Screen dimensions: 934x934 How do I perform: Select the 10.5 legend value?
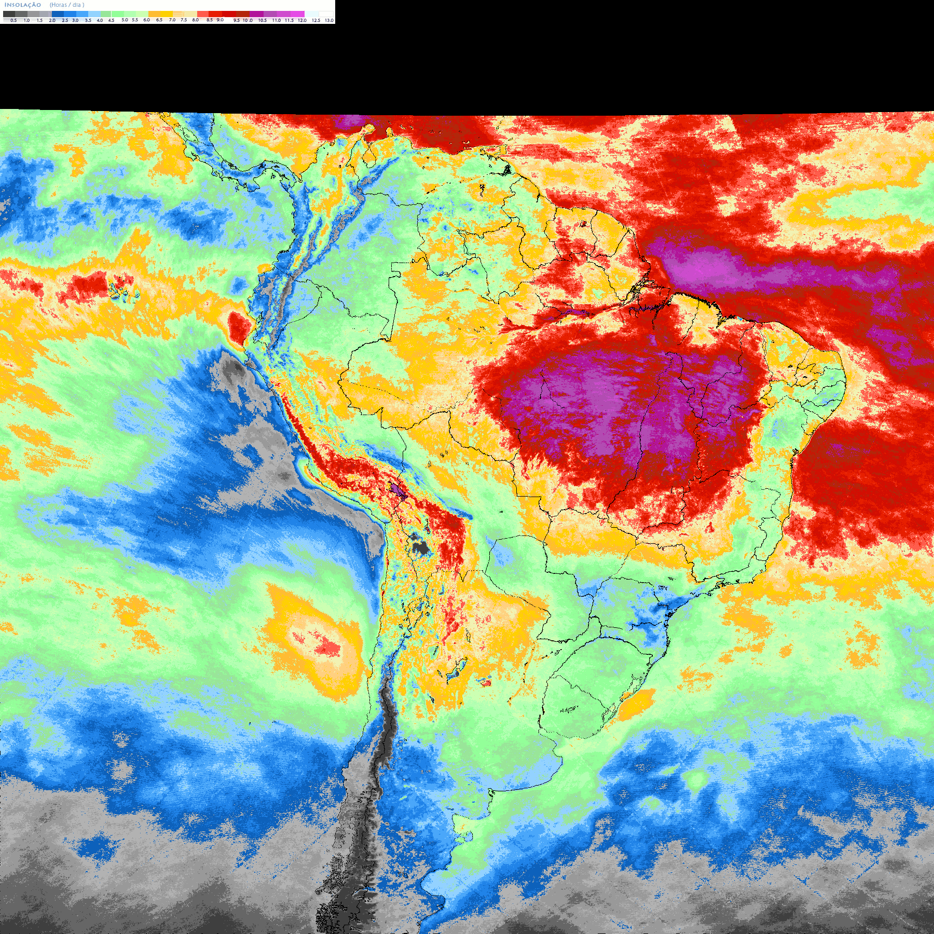[263, 20]
